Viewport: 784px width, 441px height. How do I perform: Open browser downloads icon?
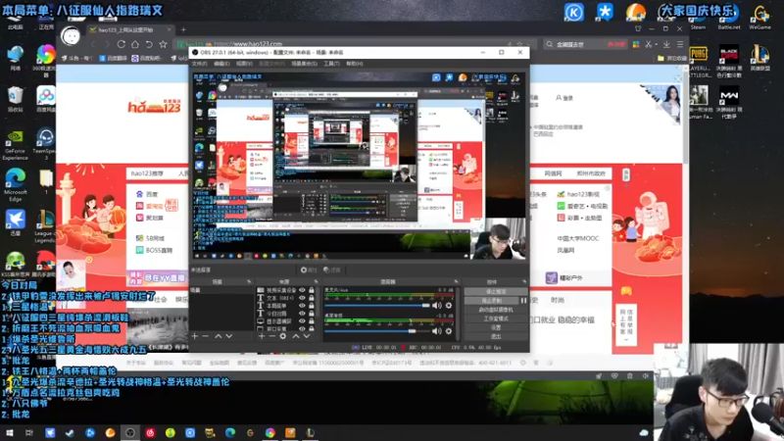[666, 44]
